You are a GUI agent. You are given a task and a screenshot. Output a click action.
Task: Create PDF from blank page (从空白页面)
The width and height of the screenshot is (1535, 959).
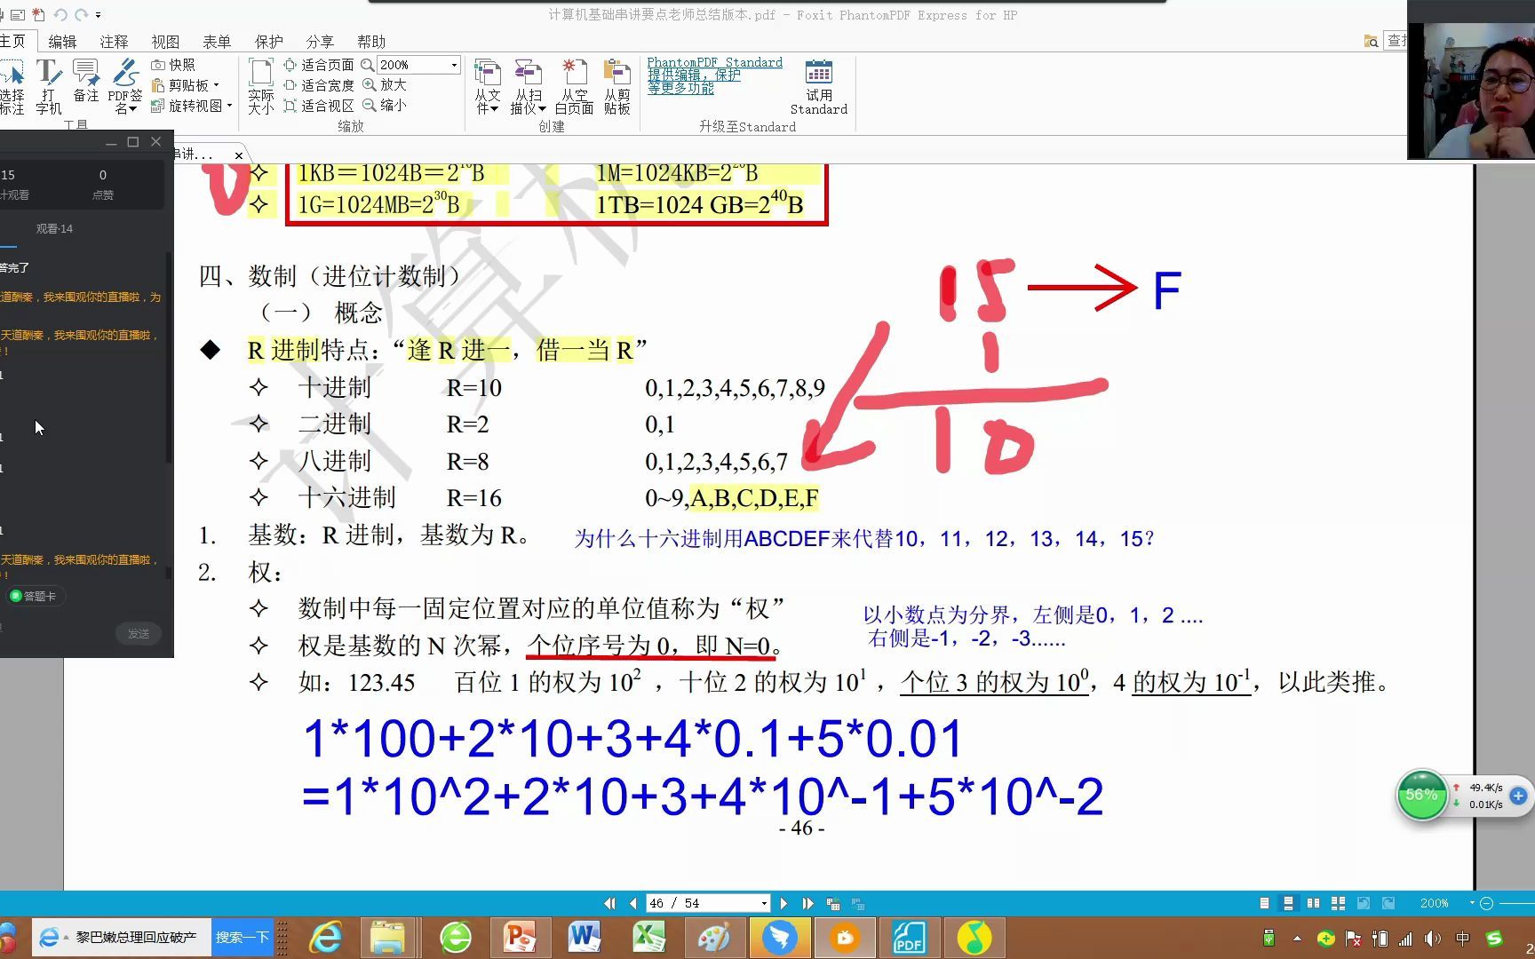(574, 86)
